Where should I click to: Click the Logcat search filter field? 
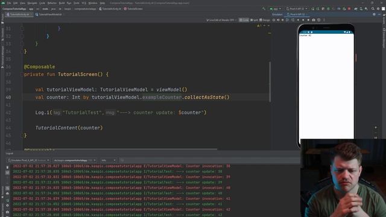click(x=209, y=160)
